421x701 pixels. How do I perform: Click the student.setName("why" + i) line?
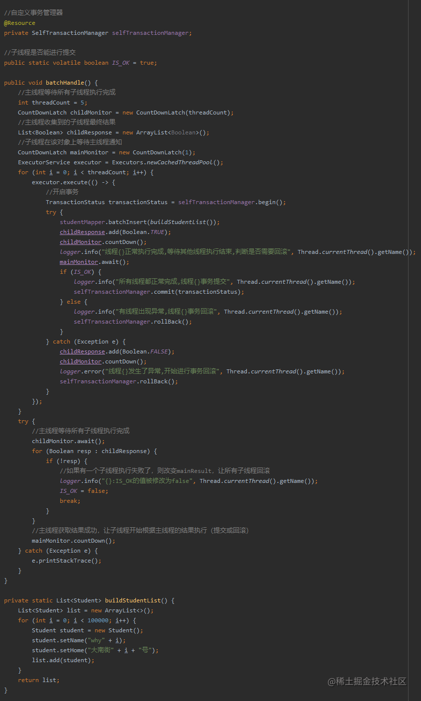coord(79,640)
